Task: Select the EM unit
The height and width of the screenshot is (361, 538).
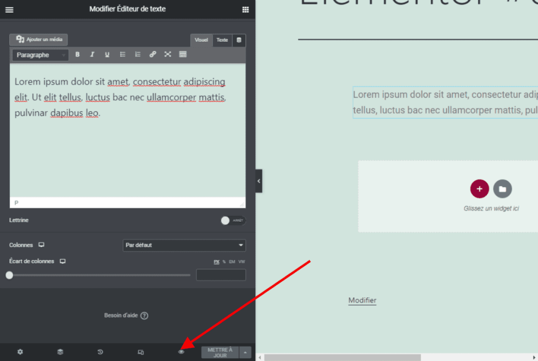Action: [232, 262]
